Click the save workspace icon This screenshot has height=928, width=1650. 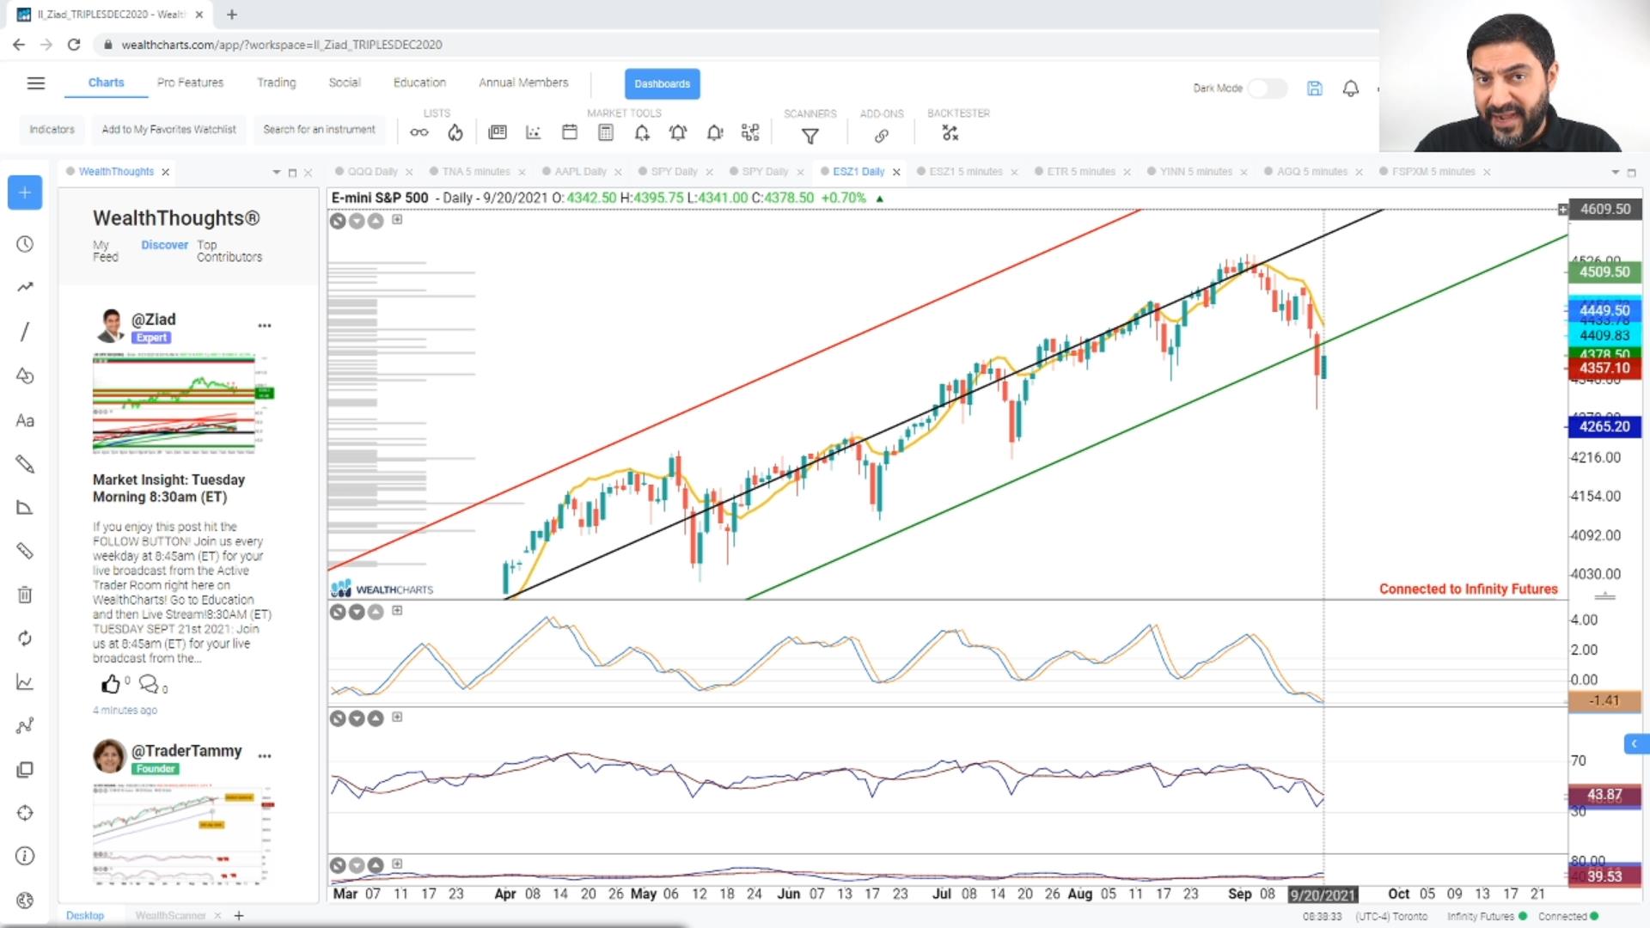coord(1315,88)
